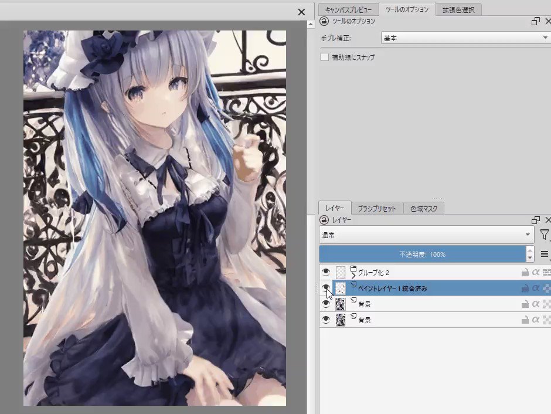This screenshot has height=414, width=551.
Task: Toggle lock on the bottom 背景 layer
Action: coord(525,320)
